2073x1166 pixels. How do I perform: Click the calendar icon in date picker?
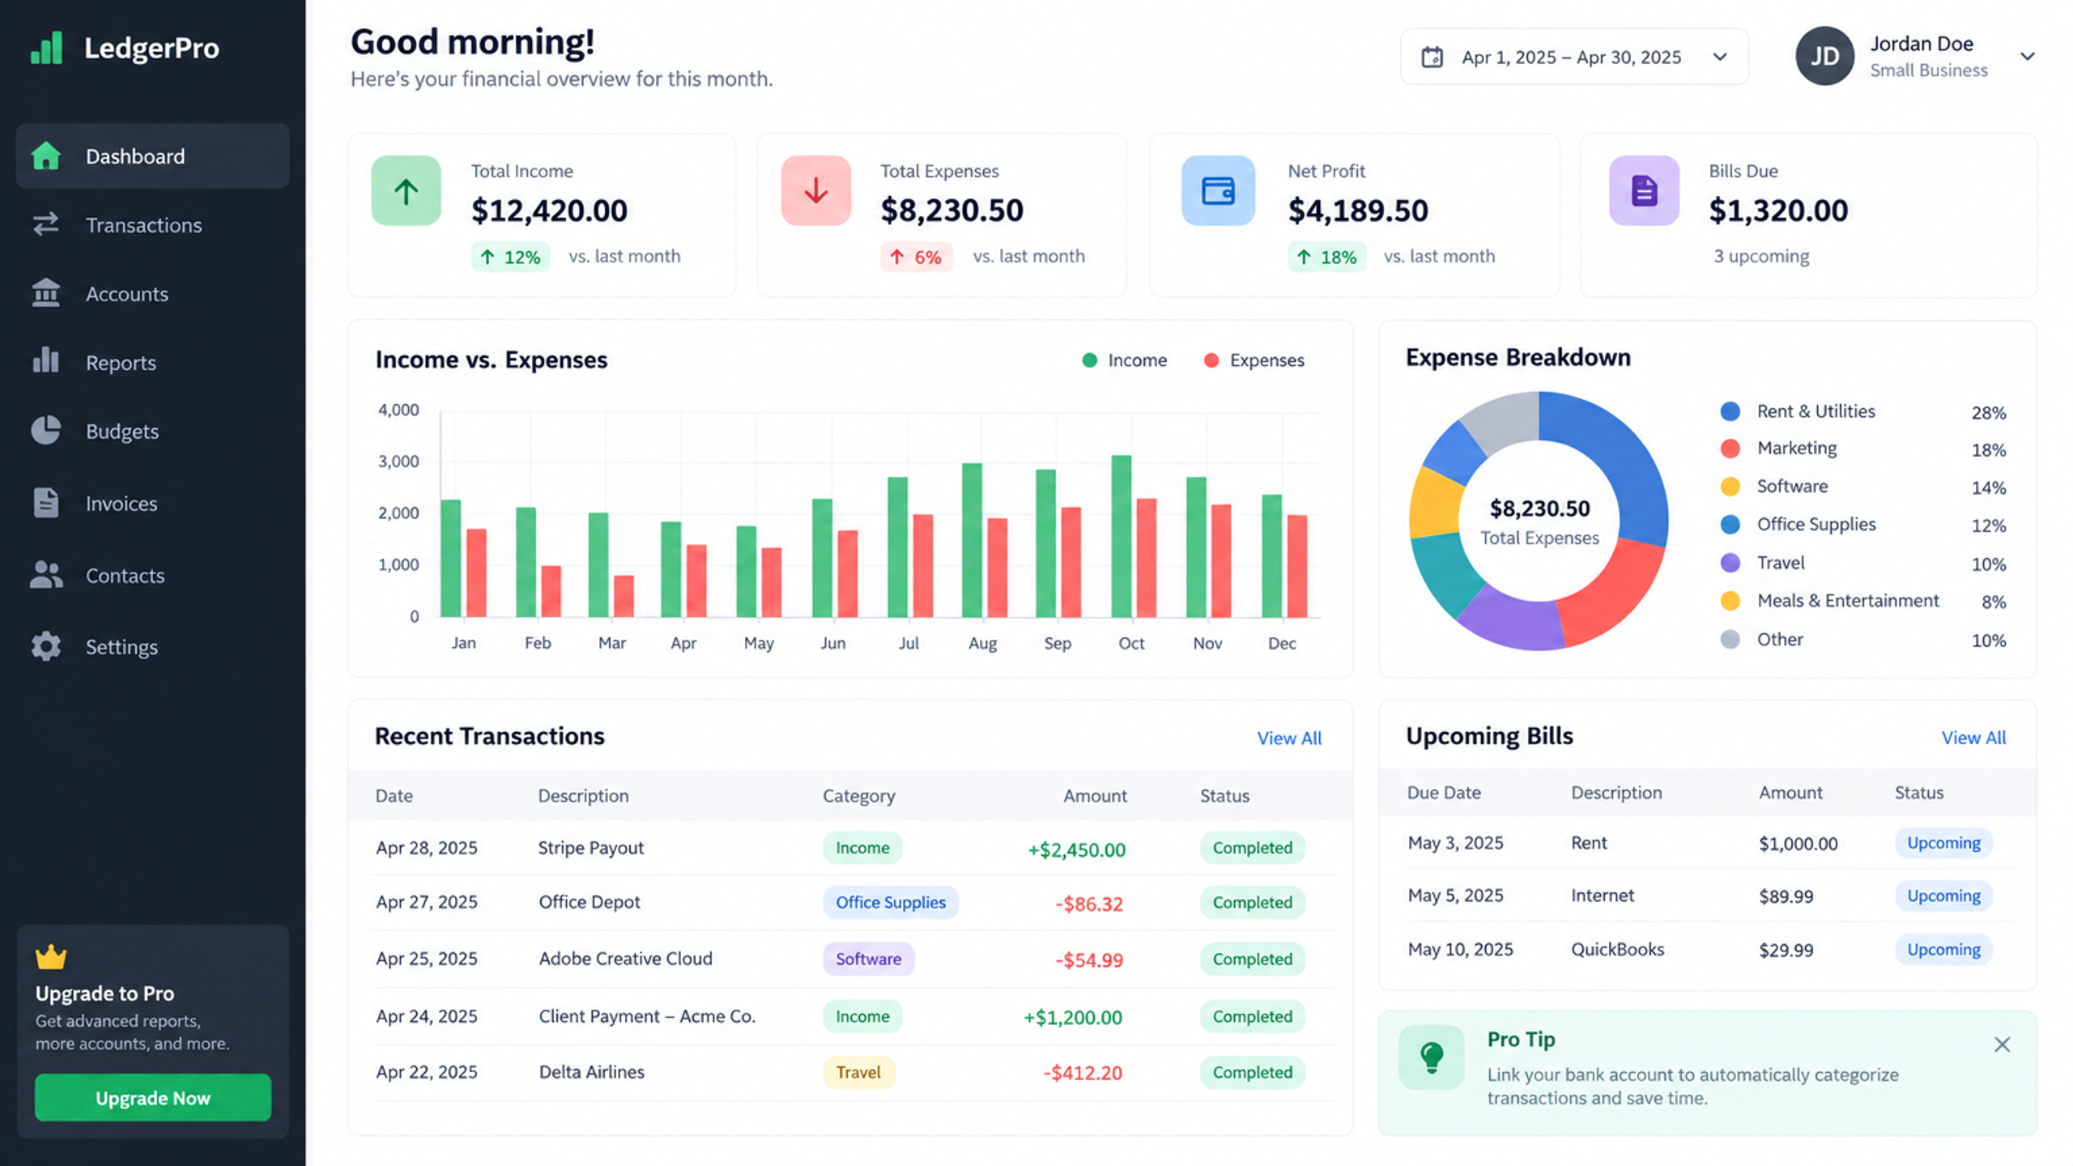(1432, 57)
